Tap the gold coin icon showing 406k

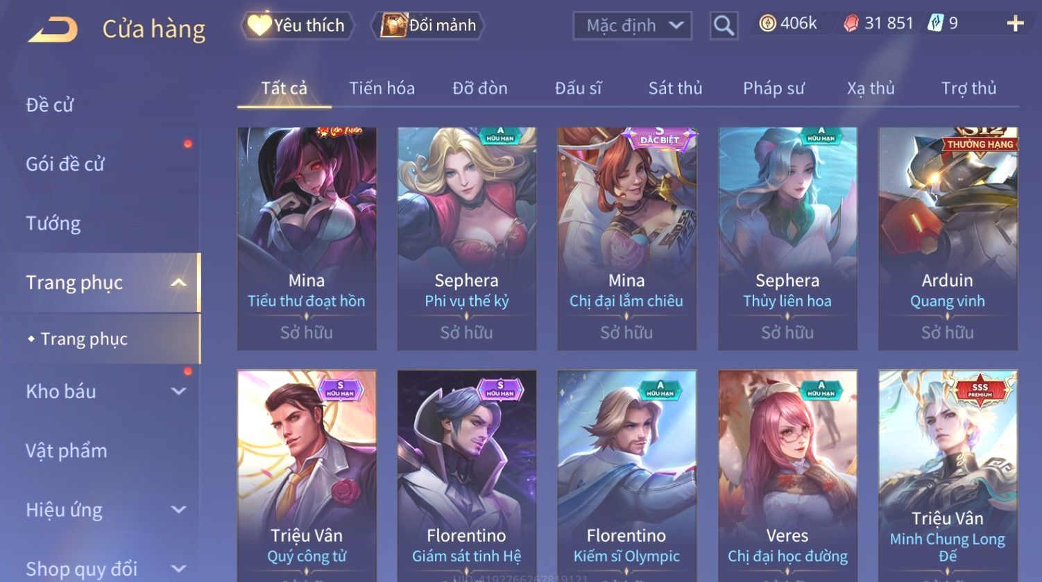(767, 24)
